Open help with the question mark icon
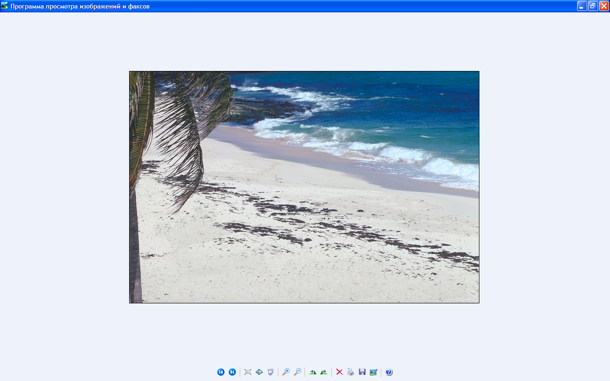The height and width of the screenshot is (381, 610). [x=389, y=372]
